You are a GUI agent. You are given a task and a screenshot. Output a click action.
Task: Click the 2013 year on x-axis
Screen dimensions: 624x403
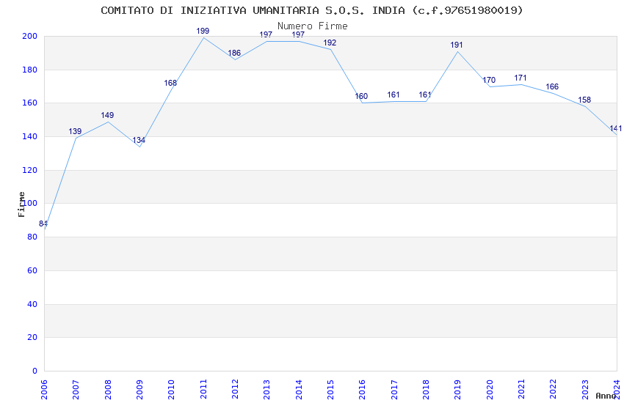tap(266, 388)
